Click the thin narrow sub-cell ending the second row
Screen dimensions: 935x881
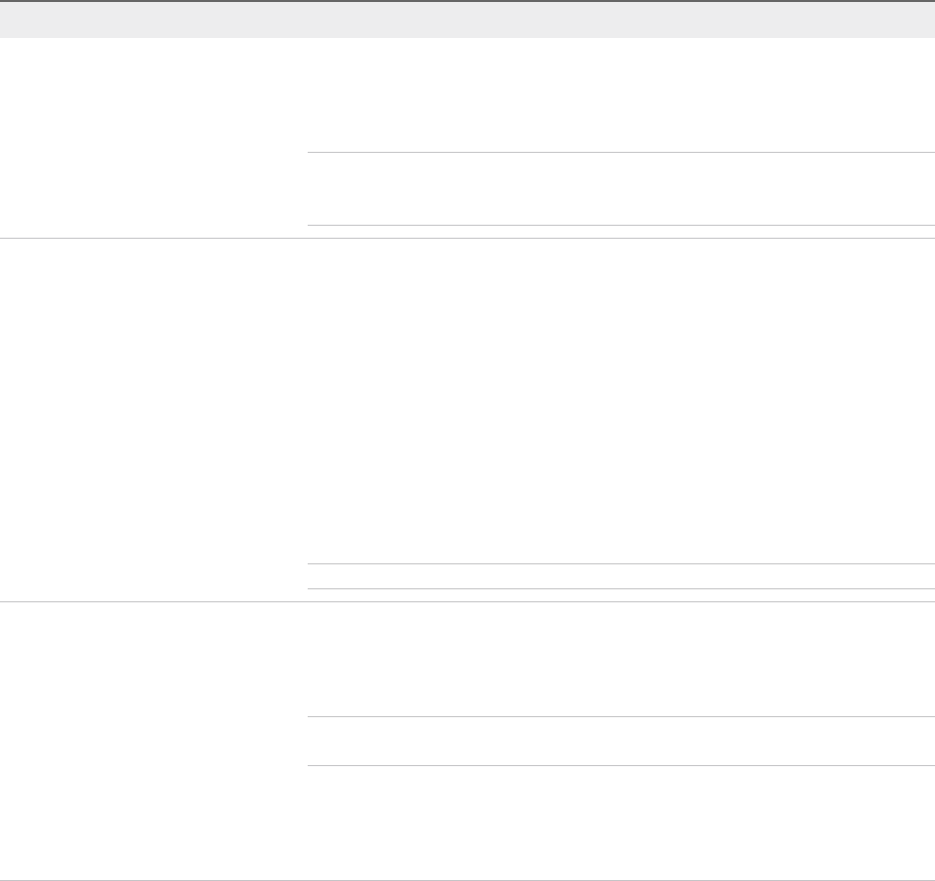619,576
